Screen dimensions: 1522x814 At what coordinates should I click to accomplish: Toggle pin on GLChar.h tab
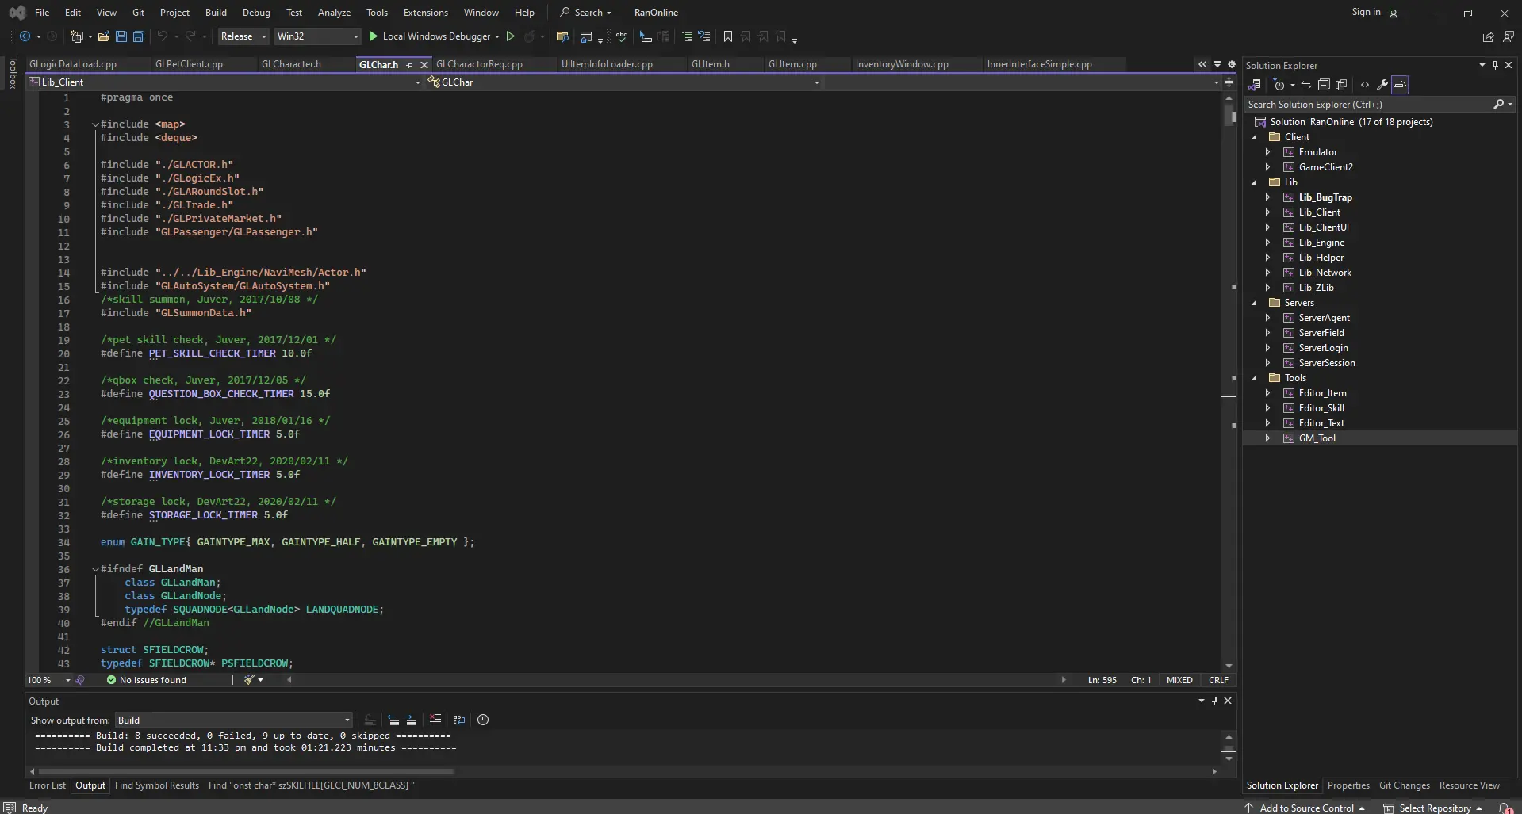pyautogui.click(x=410, y=65)
